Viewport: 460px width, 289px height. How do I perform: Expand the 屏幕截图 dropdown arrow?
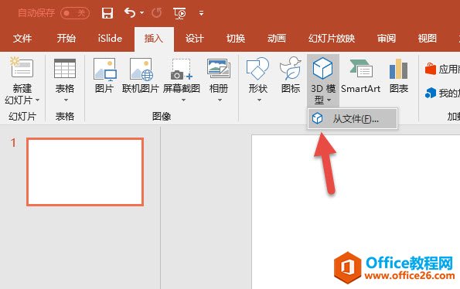[x=183, y=100]
